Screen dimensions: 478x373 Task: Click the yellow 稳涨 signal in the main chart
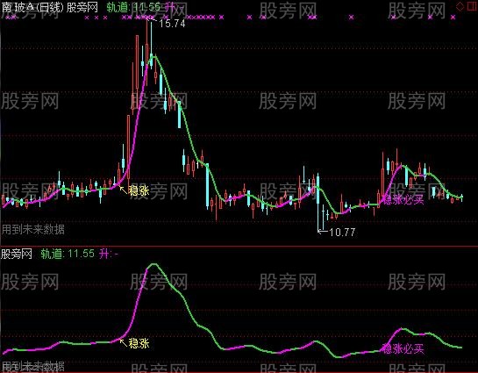[x=139, y=190]
